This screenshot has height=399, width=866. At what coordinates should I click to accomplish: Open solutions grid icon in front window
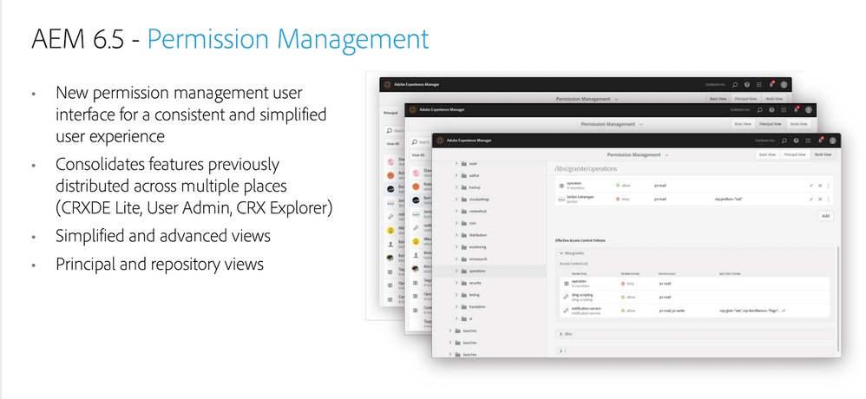pos(807,141)
